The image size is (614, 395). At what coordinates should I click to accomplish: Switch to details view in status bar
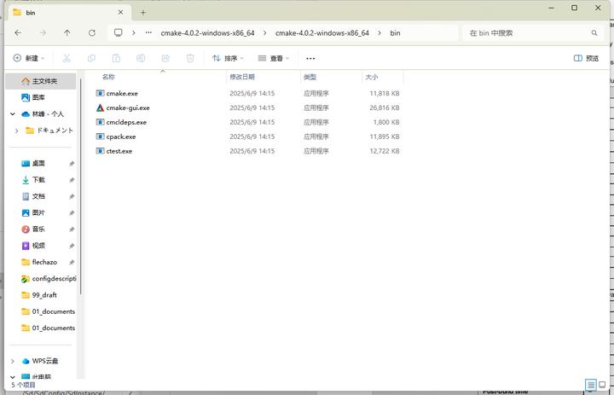pos(591,385)
